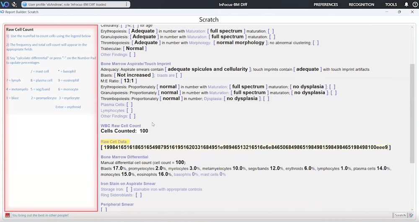
Task: Click the edit icon beside the Scratch button
Action: click(411, 215)
